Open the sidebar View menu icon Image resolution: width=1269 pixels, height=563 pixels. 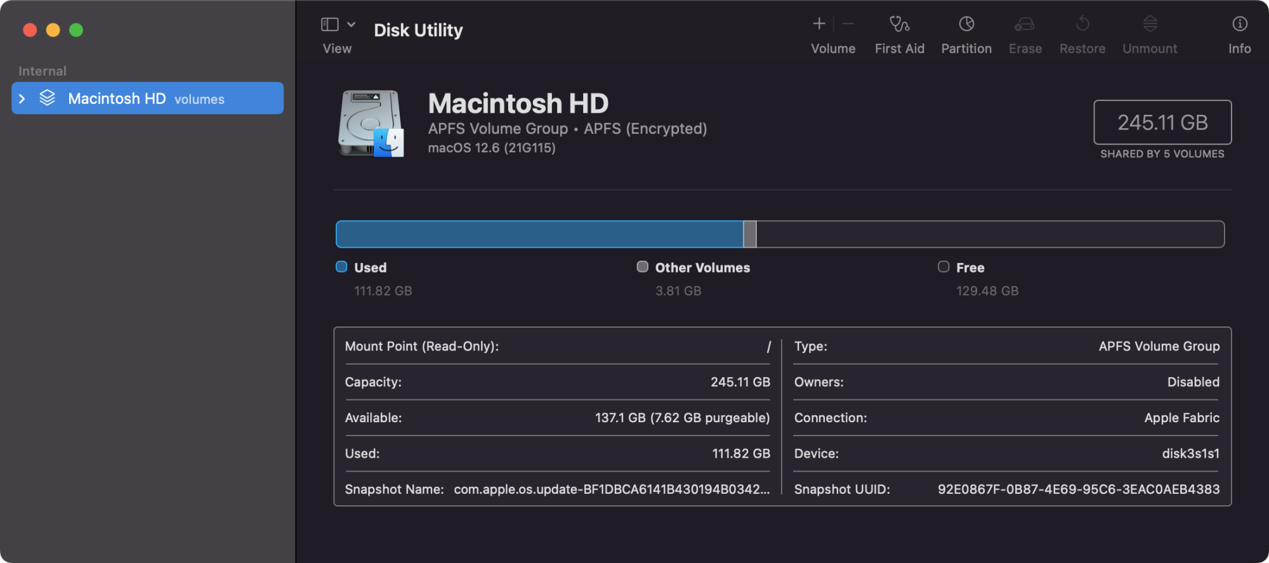(x=330, y=25)
